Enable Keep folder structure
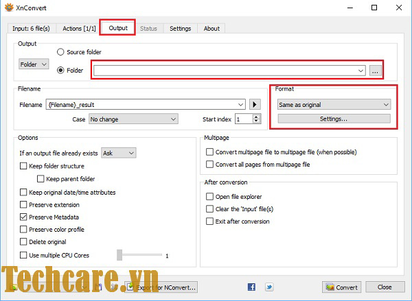The width and height of the screenshot is (412, 301). [x=23, y=166]
